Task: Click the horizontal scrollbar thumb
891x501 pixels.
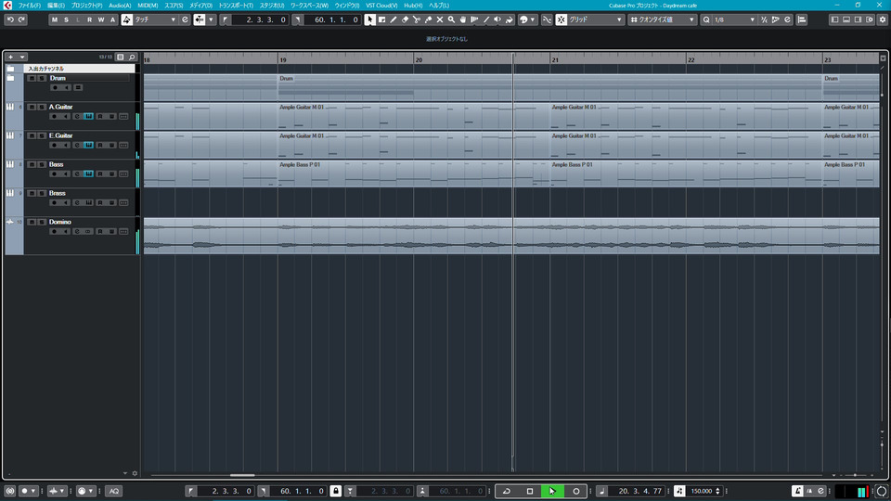Action: (242, 475)
